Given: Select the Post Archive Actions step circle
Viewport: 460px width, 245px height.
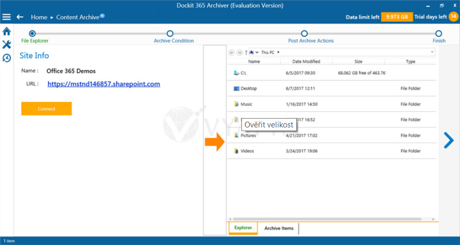Looking at the screenshot, I should (x=304, y=34).
